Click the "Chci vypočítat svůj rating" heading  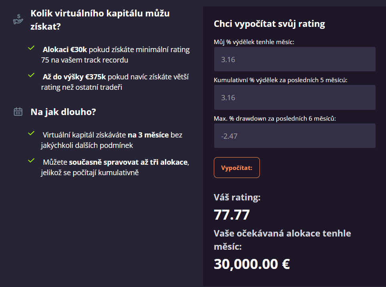[269, 24]
